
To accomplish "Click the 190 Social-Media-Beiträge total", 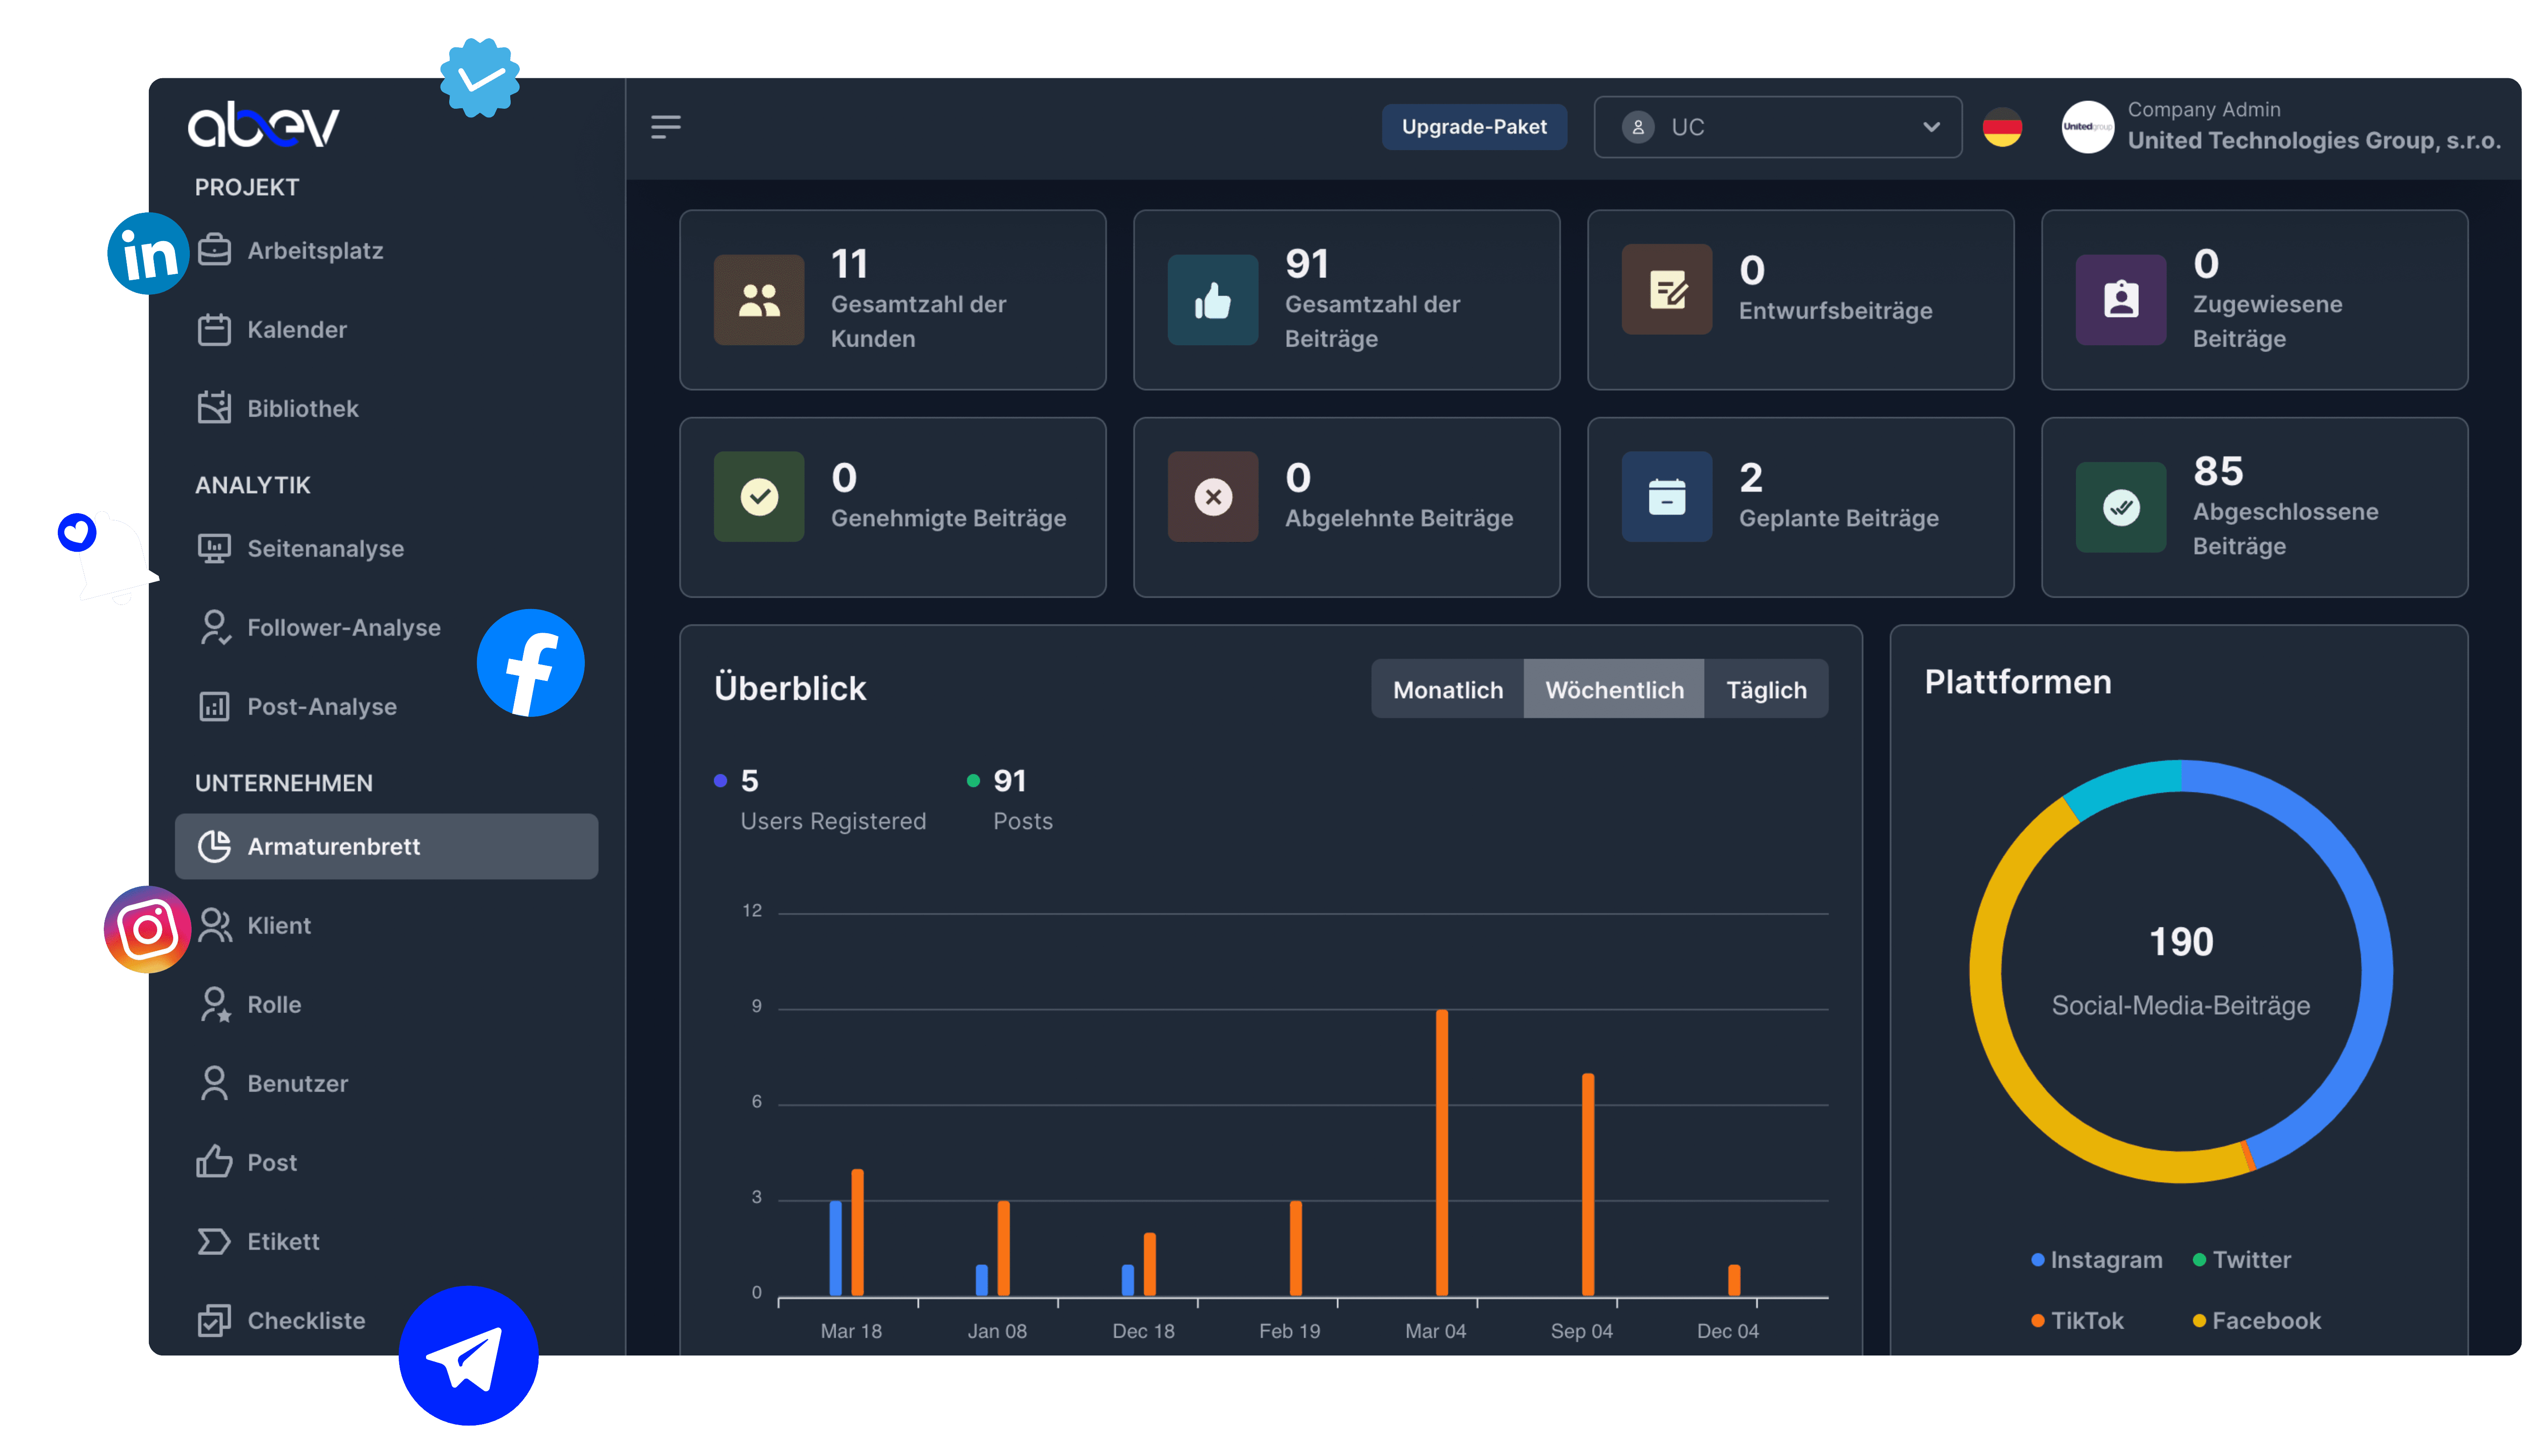I will [2181, 941].
